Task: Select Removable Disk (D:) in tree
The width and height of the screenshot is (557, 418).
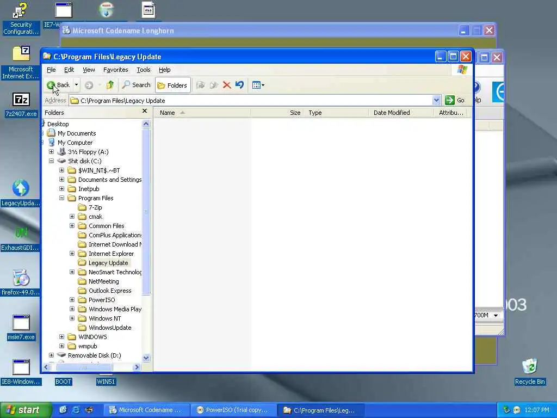Action: [x=94, y=355]
